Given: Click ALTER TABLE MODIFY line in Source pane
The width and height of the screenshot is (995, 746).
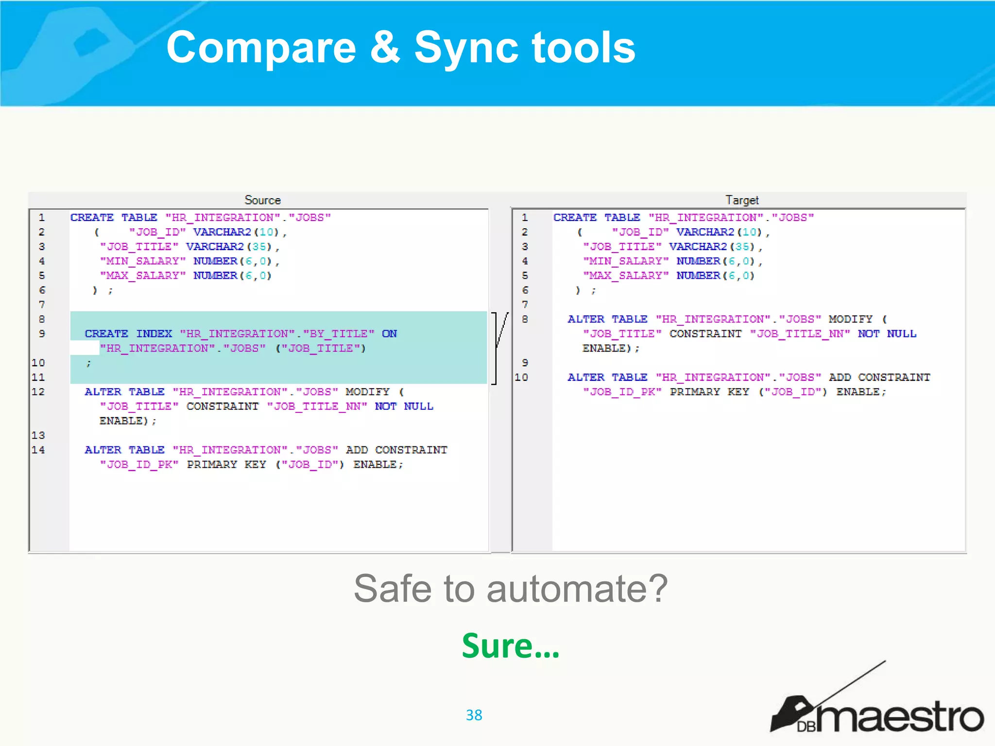Looking at the screenshot, I should tap(244, 392).
